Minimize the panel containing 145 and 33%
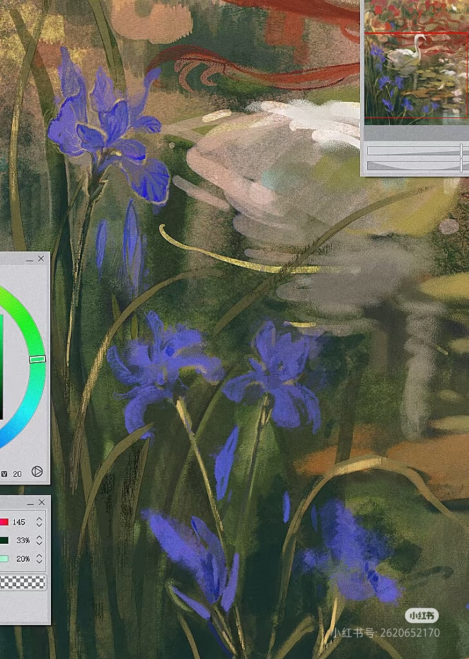The image size is (469, 659). [x=30, y=503]
